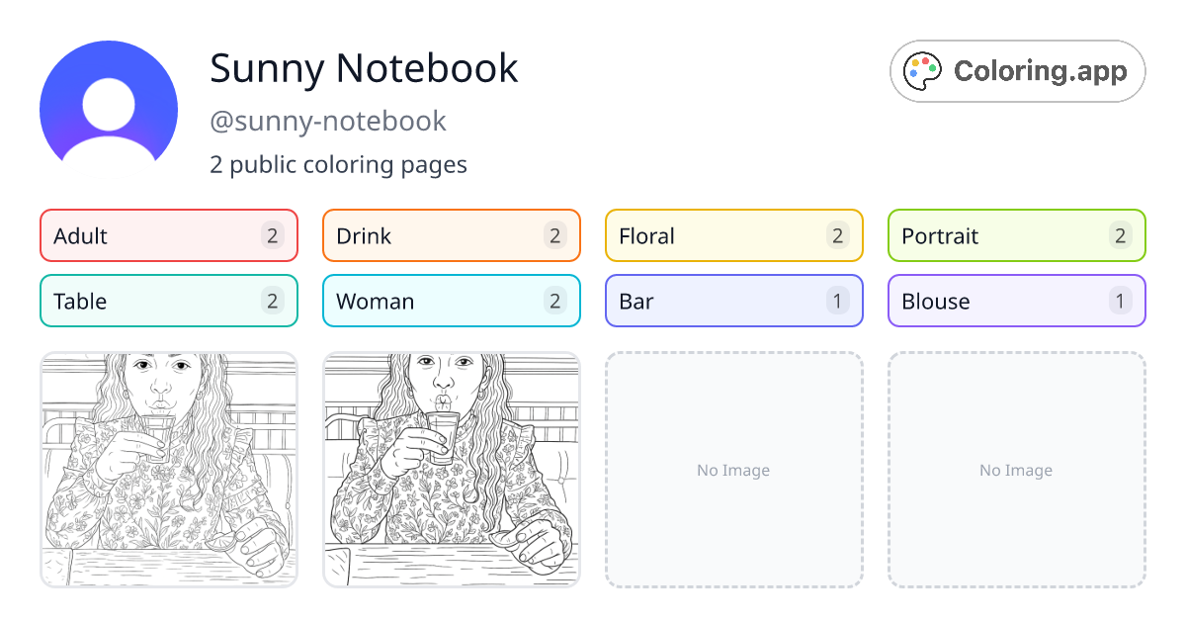
Task: Click the '2 public coloring pages' text
Action: tap(338, 164)
